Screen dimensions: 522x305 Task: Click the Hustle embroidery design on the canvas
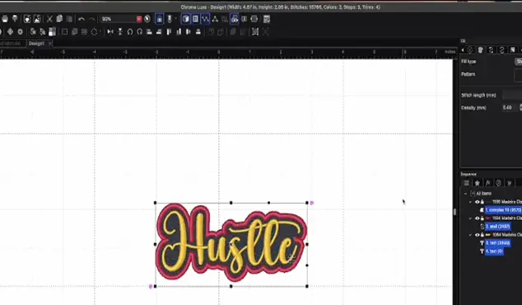click(231, 242)
